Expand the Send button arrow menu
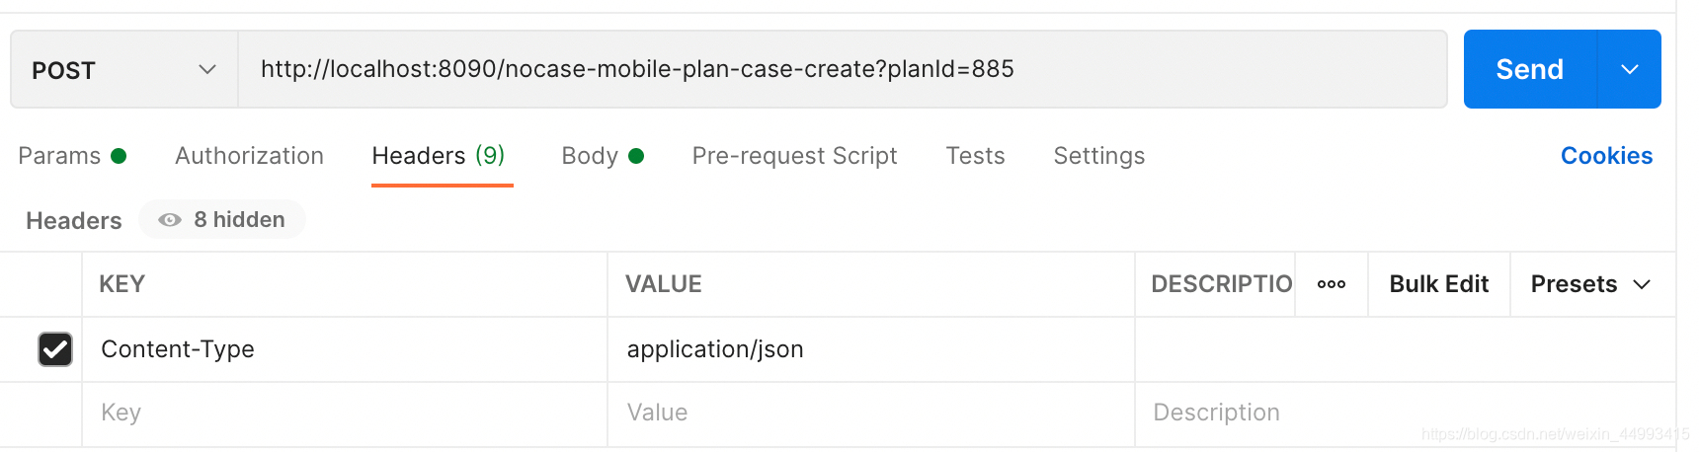 1629,70
